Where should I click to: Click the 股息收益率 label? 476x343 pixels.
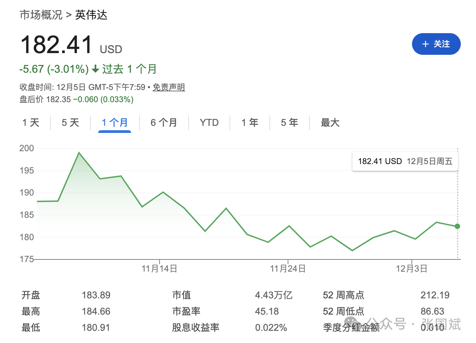[x=196, y=328]
